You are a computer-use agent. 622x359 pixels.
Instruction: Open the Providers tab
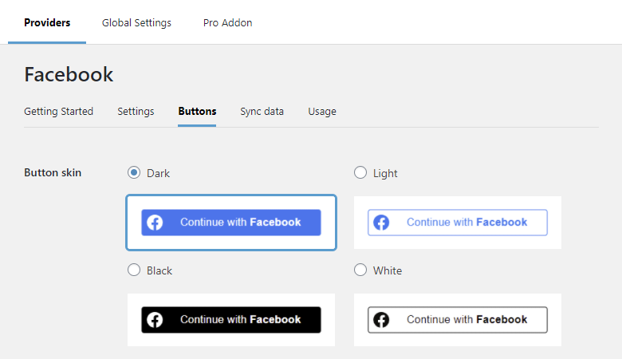click(x=47, y=23)
